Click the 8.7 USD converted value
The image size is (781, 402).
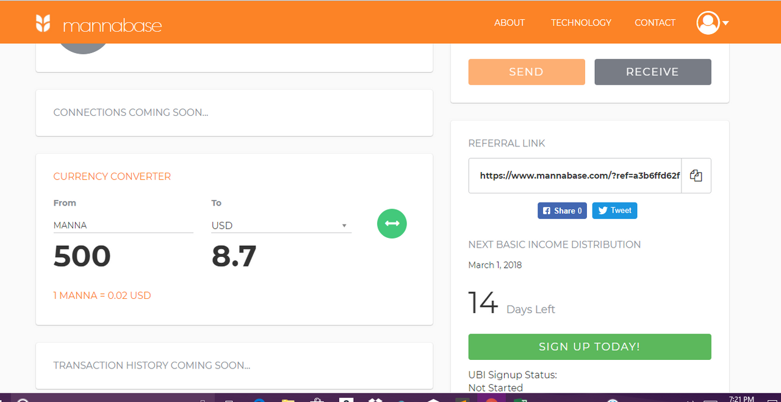tap(234, 256)
